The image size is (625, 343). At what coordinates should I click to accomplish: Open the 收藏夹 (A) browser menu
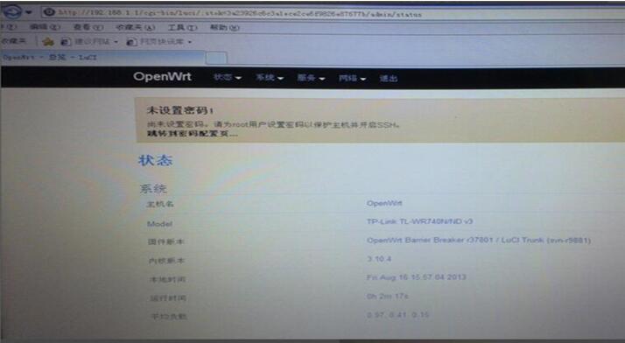click(x=135, y=27)
